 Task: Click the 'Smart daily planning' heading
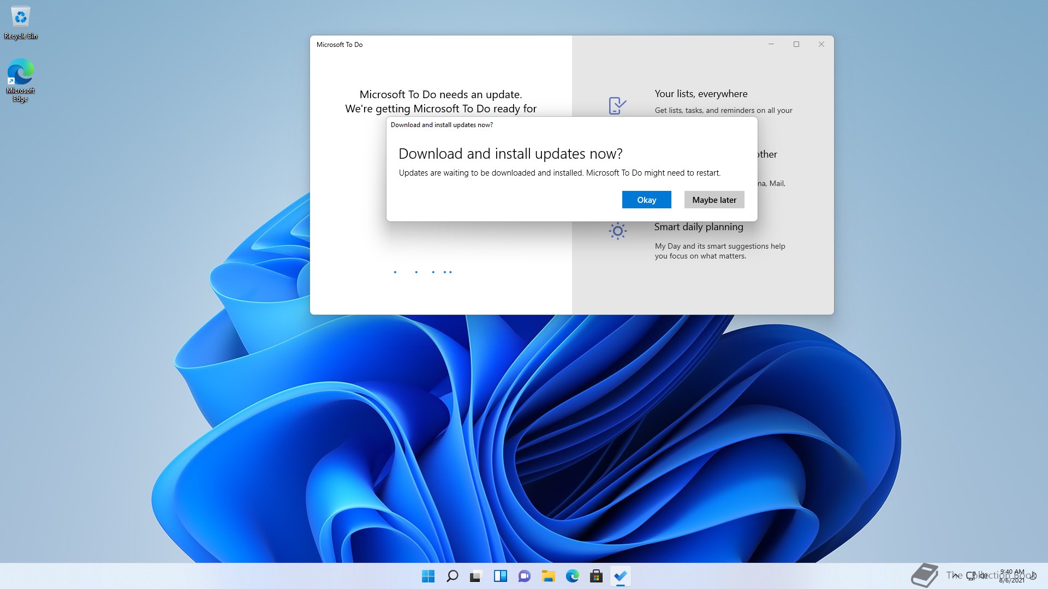coord(699,227)
